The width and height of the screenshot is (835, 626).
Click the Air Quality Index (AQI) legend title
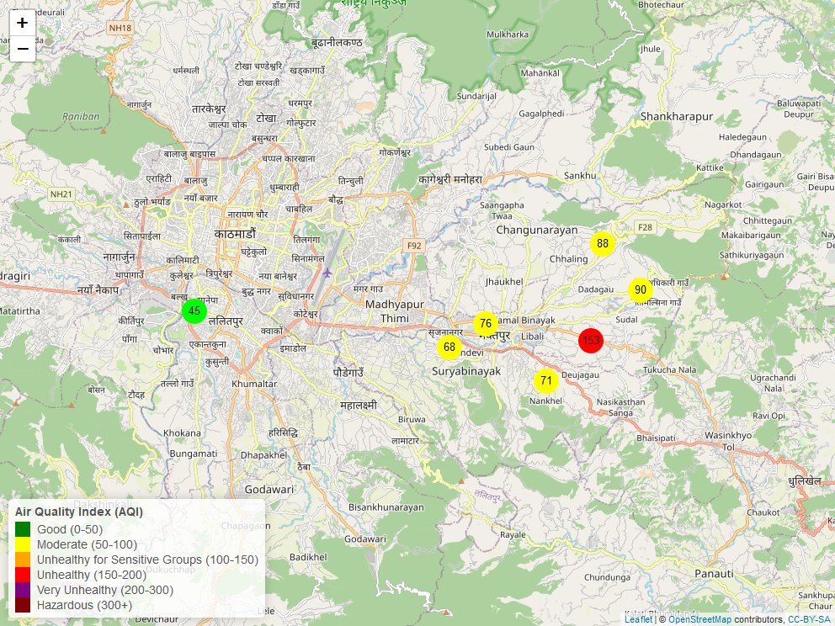pyautogui.click(x=79, y=512)
